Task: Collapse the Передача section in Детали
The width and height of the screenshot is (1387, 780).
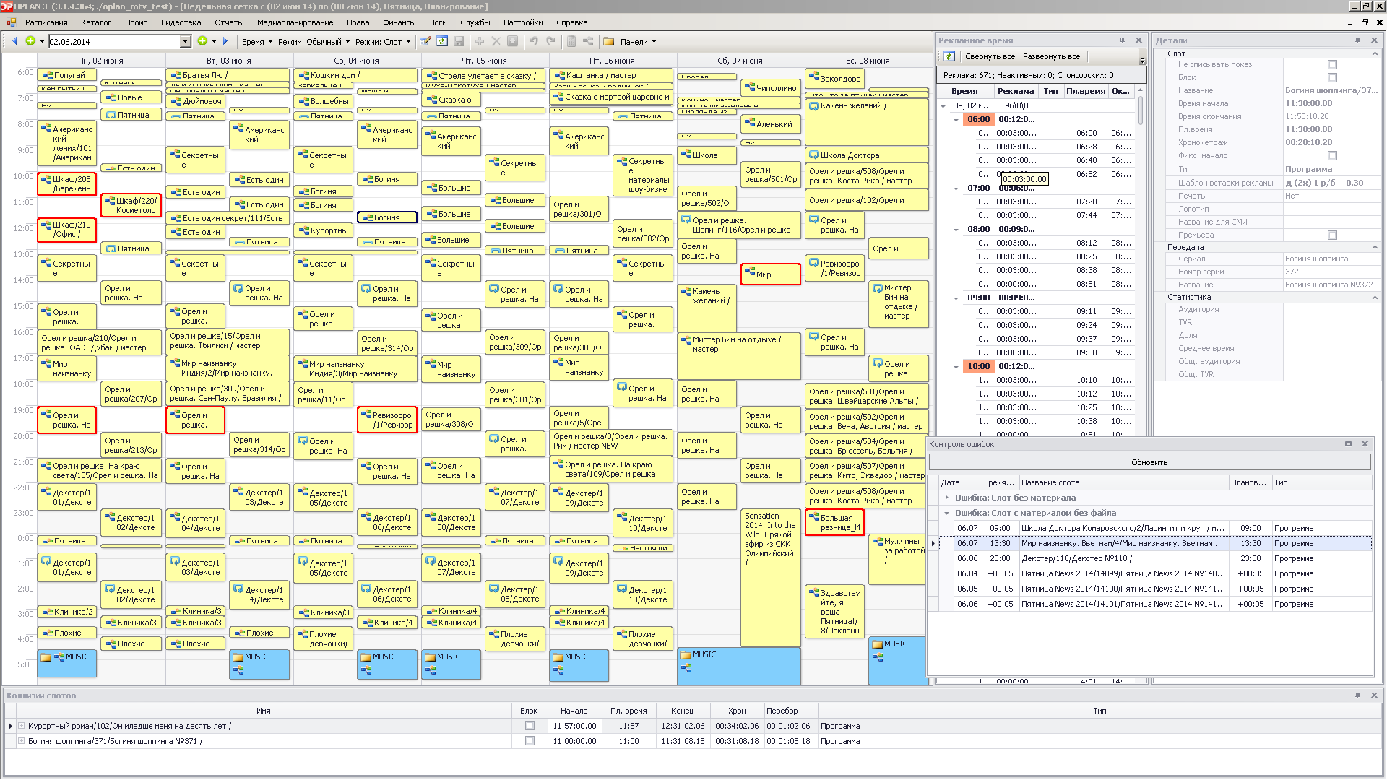Action: pos(1375,247)
